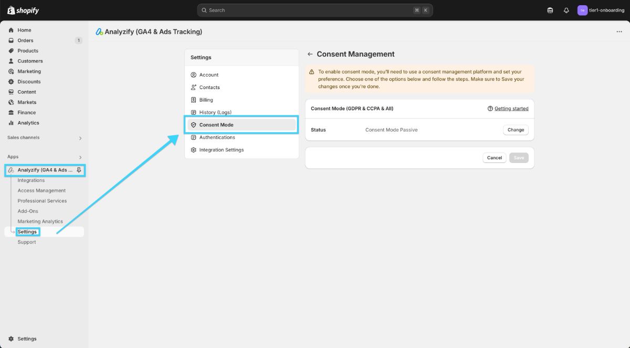Click the Contacts add-person icon
The height and width of the screenshot is (348, 630).
[x=194, y=88]
